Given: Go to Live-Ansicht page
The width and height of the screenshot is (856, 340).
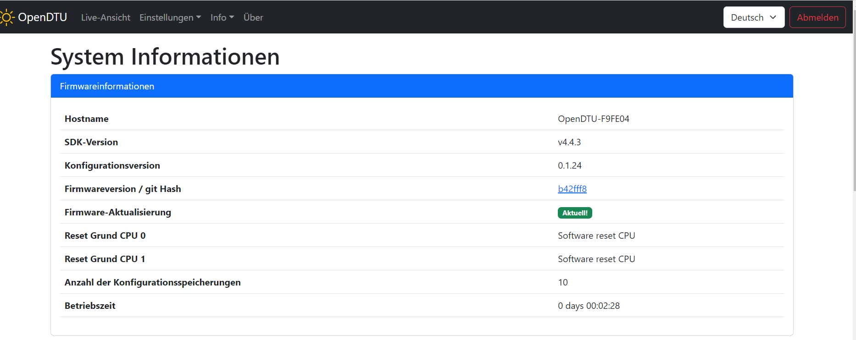Looking at the screenshot, I should click(106, 17).
